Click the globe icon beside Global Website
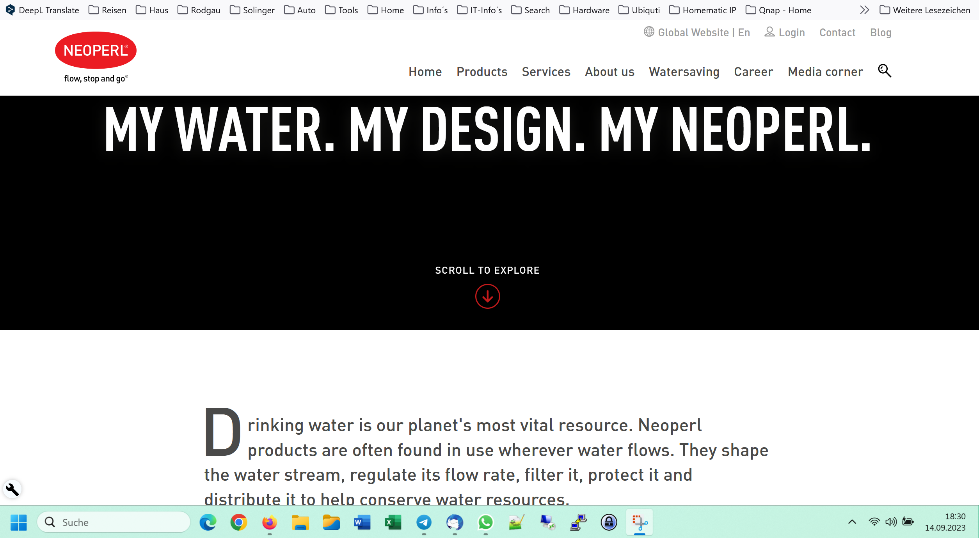The width and height of the screenshot is (979, 538). [649, 32]
